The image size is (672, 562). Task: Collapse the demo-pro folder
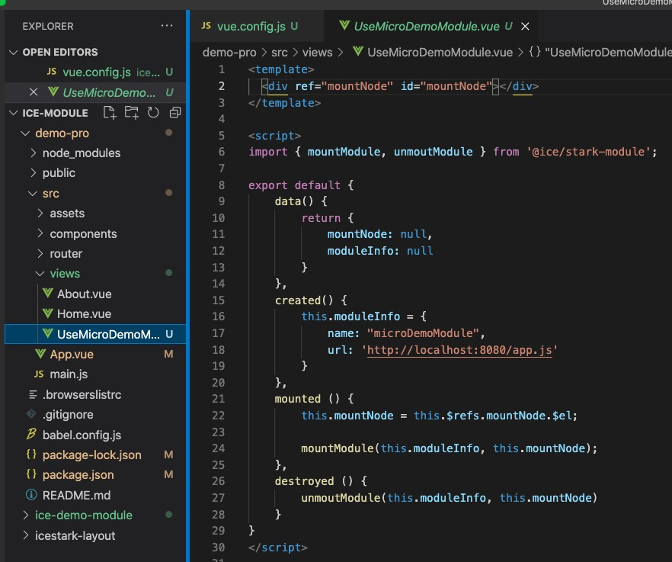point(25,133)
